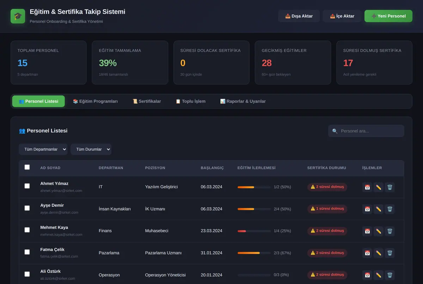Image resolution: width=423 pixels, height=284 pixels.
Task: Add staff with Yeni Personel button
Action: [x=388, y=16]
